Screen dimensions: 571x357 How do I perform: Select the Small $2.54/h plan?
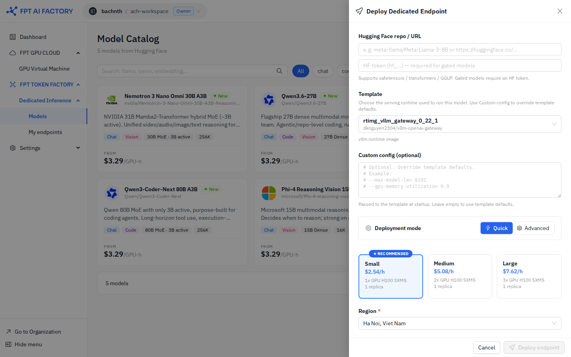391,276
